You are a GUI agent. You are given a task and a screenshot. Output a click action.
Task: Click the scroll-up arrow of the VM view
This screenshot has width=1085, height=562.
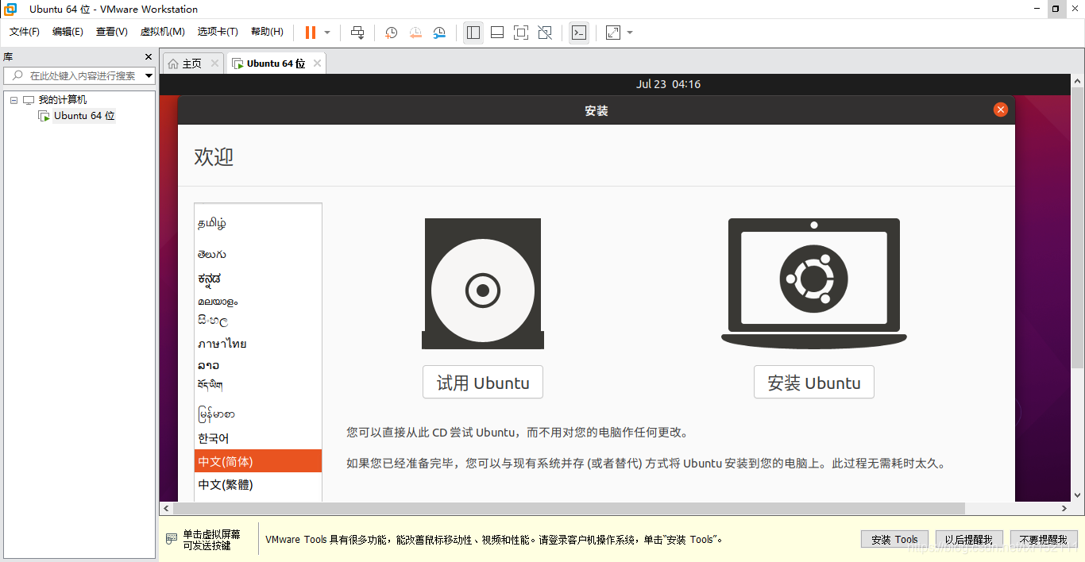click(x=1078, y=81)
